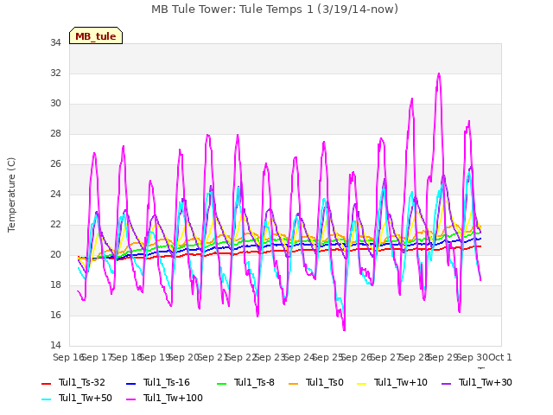Click the Sep 25 magenta minimum near 15
Viewport: 553px width, 415px height.
pos(344,330)
